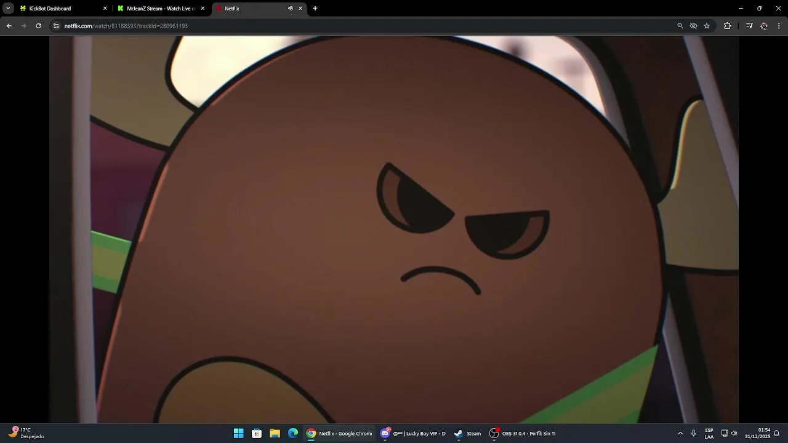Open media controls playlist icon
The height and width of the screenshot is (443, 788).
point(749,26)
